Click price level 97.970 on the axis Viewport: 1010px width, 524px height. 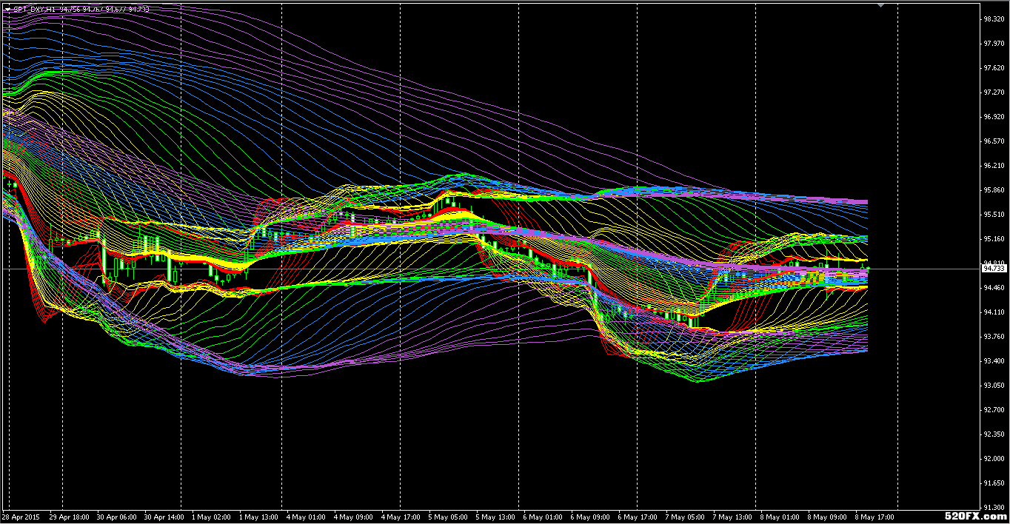pos(994,44)
